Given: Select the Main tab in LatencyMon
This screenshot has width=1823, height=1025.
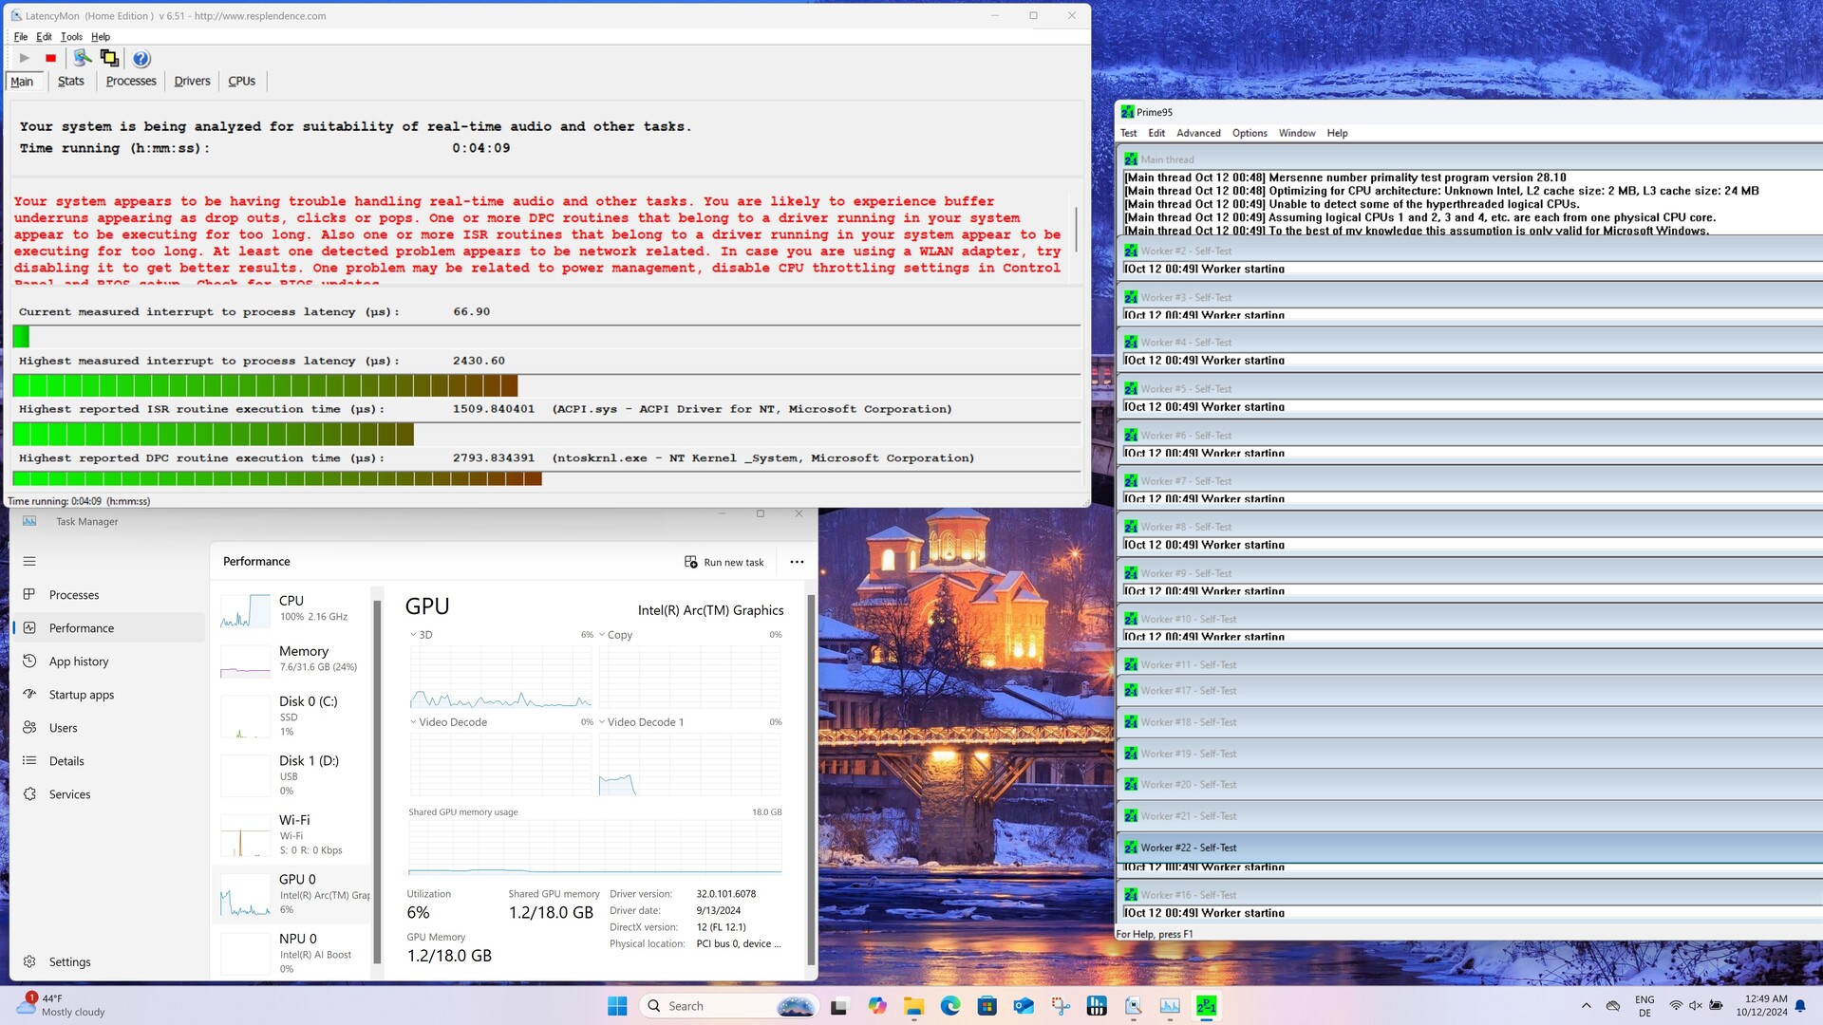Looking at the screenshot, I should click(22, 81).
